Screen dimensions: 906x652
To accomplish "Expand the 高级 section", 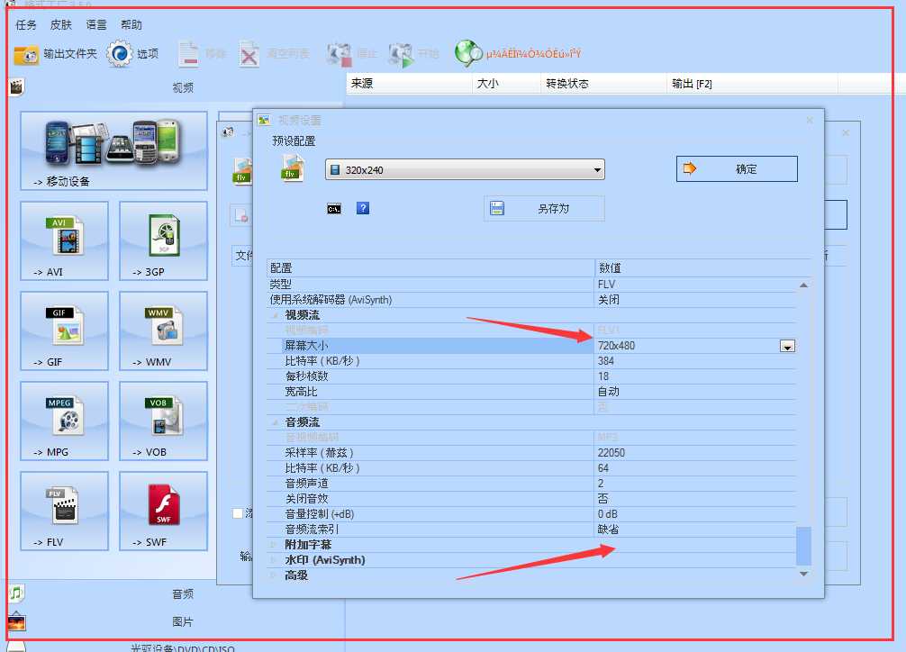I will click(274, 575).
